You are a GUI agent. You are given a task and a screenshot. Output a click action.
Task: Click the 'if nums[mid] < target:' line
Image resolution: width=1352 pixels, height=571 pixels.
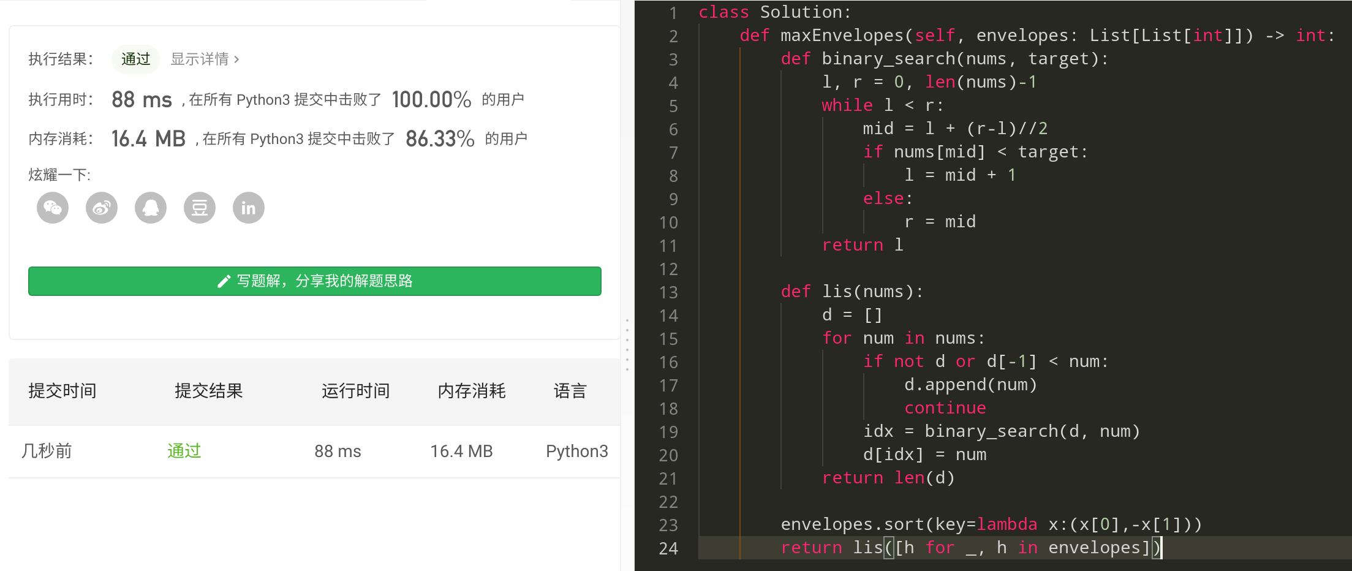pyautogui.click(x=975, y=151)
